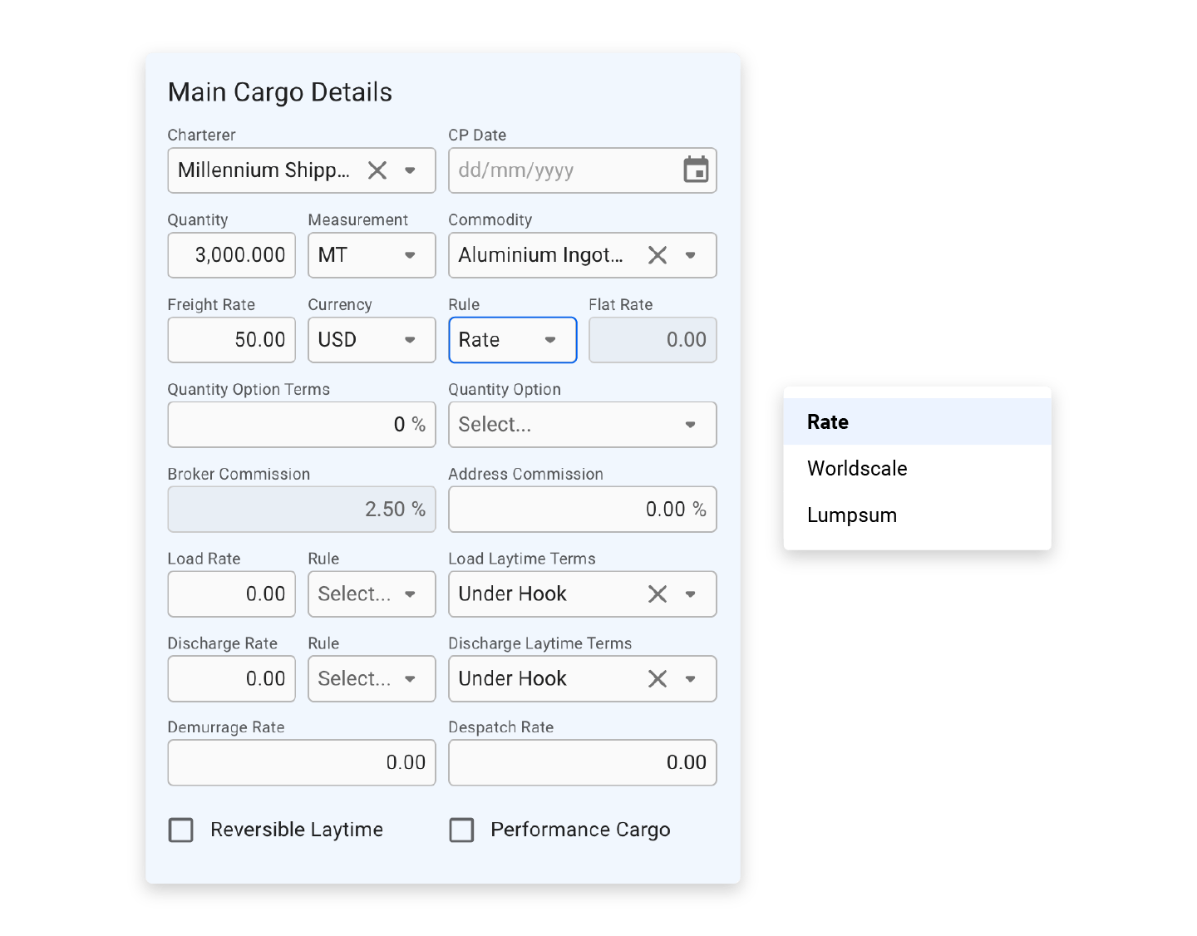Image resolution: width=1197 pixels, height=936 pixels.
Task: Select the Broker Commission 2.50 % field
Action: tap(302, 509)
